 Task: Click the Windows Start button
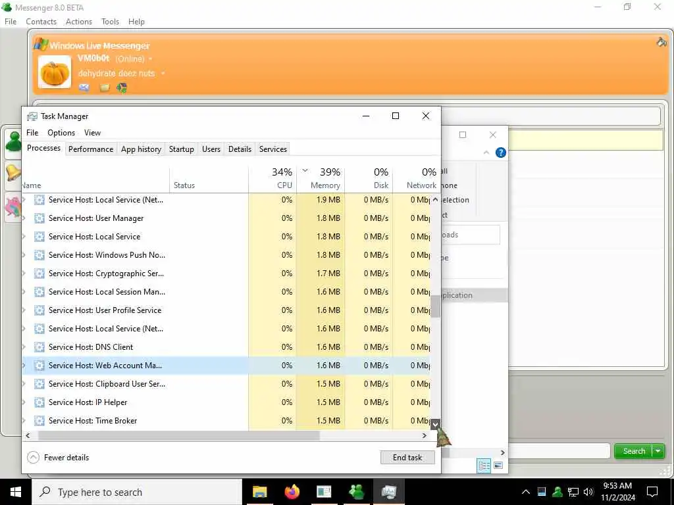[16, 492]
